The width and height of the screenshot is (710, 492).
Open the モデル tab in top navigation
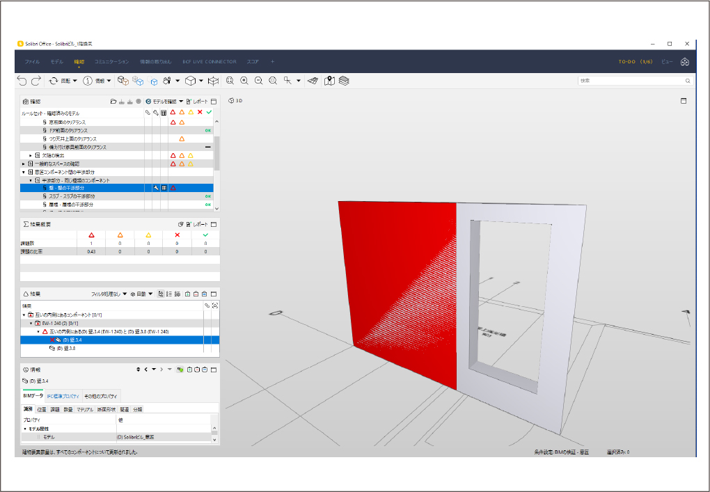pos(56,62)
